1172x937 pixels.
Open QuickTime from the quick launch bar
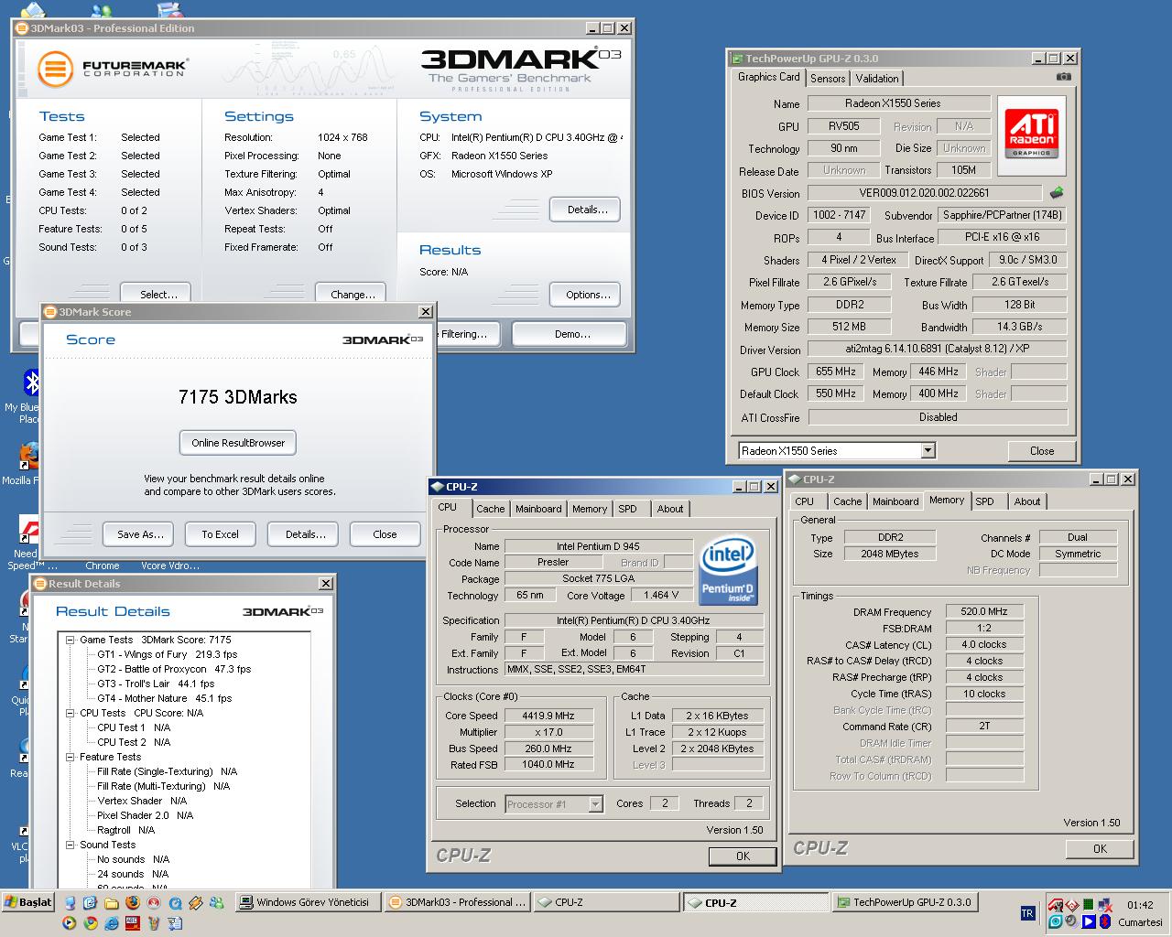click(x=176, y=902)
